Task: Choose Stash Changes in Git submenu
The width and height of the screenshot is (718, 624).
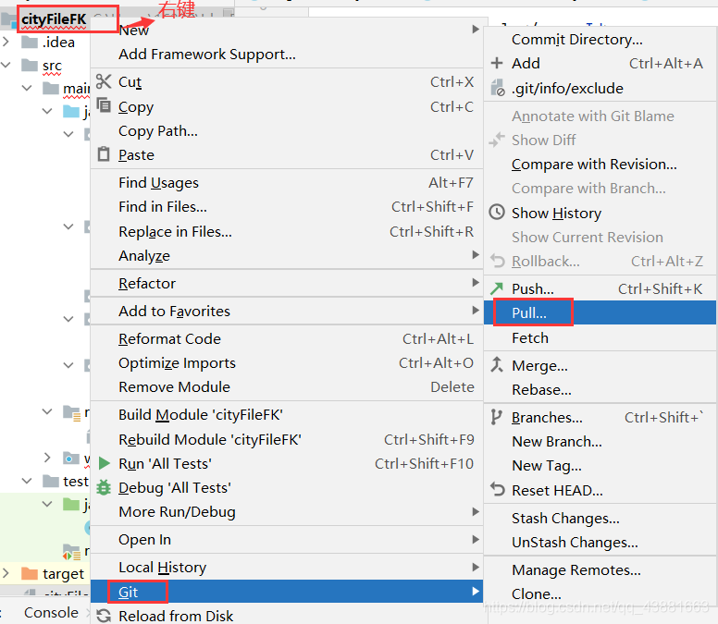Action: pyautogui.click(x=600, y=519)
